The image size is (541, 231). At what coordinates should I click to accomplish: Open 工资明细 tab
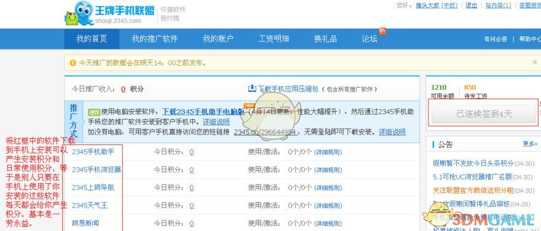tap(274, 39)
